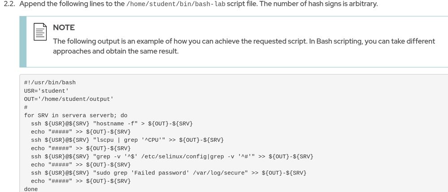Screen dimensions: 448x192
Task: Click the /etc/selinux/config grep command line
Action: (172, 156)
